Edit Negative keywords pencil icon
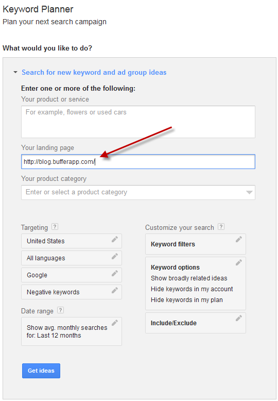Viewport: 278px width, 401px height. coord(115,290)
